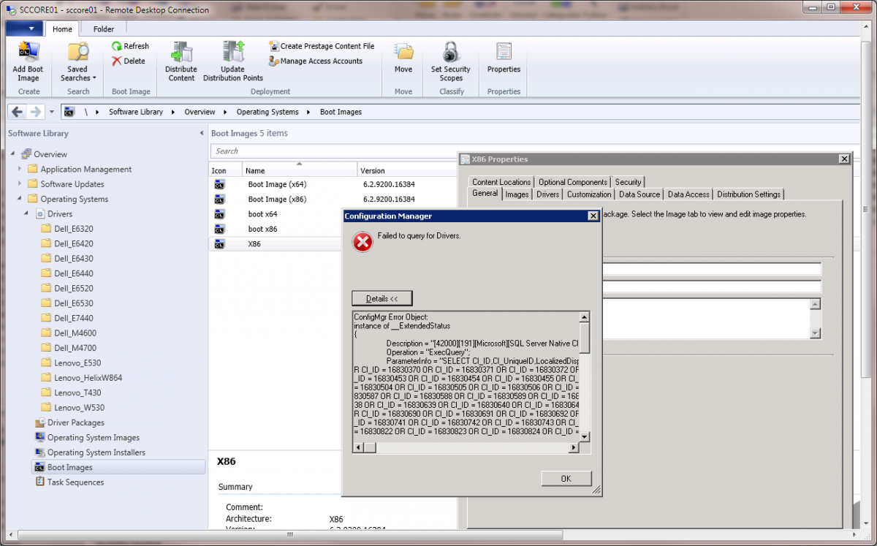The width and height of the screenshot is (877, 546).
Task: Open Customization tab in X86 Properties
Action: pos(589,194)
